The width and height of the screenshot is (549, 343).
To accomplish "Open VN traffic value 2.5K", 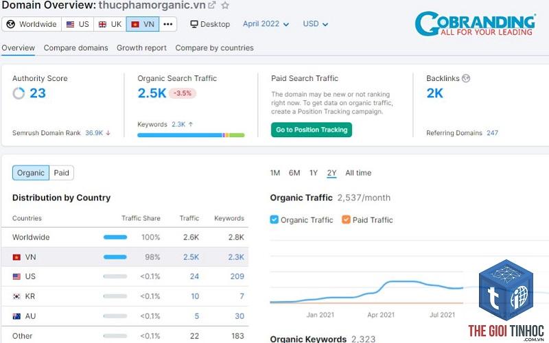I will pos(191,257).
